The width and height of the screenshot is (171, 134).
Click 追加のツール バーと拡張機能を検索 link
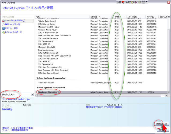pos(18,128)
